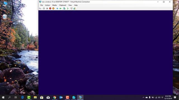The width and height of the screenshot is (179, 100).
Task: Open the orange Camtasia recorder taskbar icon
Action: 67,97
